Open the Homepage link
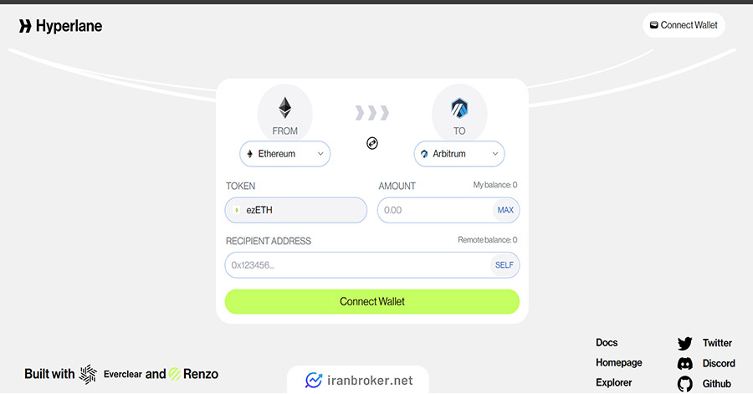The height and width of the screenshot is (394, 753). [618, 363]
